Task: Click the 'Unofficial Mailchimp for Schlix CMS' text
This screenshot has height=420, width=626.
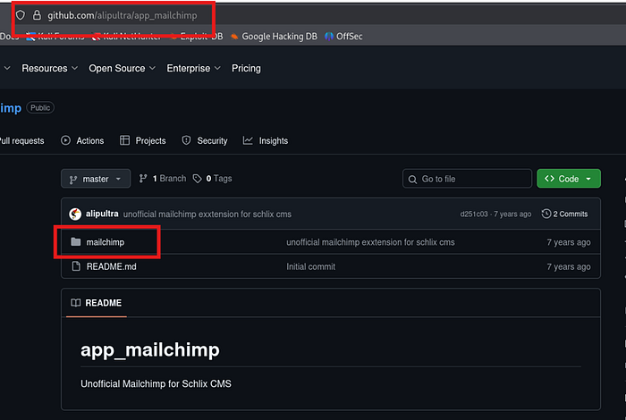Action: pyautogui.click(x=156, y=383)
